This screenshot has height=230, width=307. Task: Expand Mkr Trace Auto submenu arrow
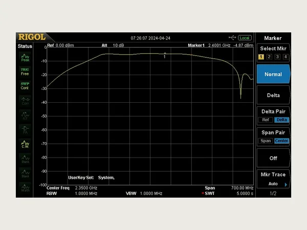coord(286,185)
